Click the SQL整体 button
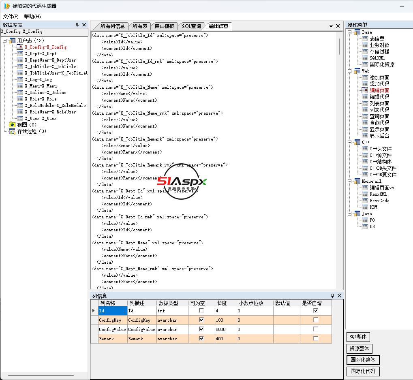Screen dimensions: 413x380 [x=358, y=337]
